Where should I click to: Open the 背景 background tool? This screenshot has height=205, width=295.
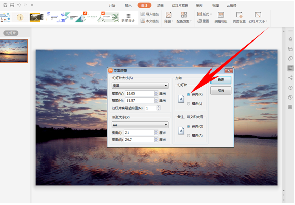[168, 17]
